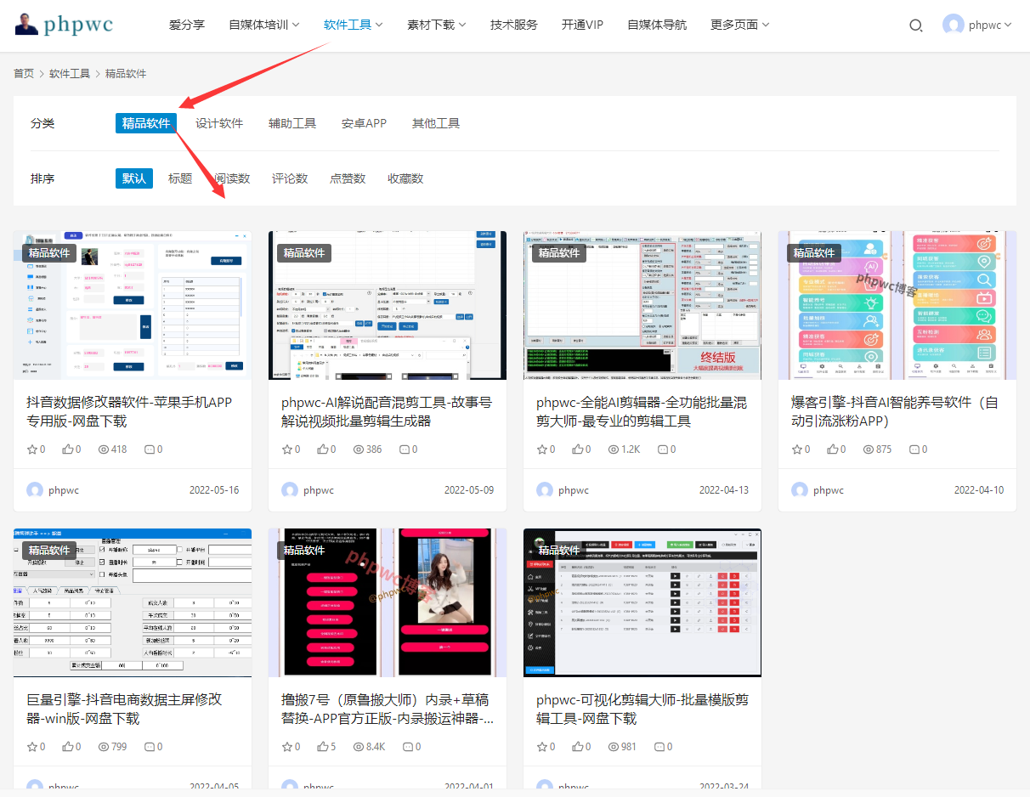Screen dimensions: 1030x797
Task: Select the 设计软件 category filter
Action: click(x=219, y=123)
